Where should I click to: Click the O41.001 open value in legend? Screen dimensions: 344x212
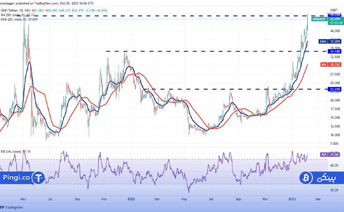tap(38, 10)
